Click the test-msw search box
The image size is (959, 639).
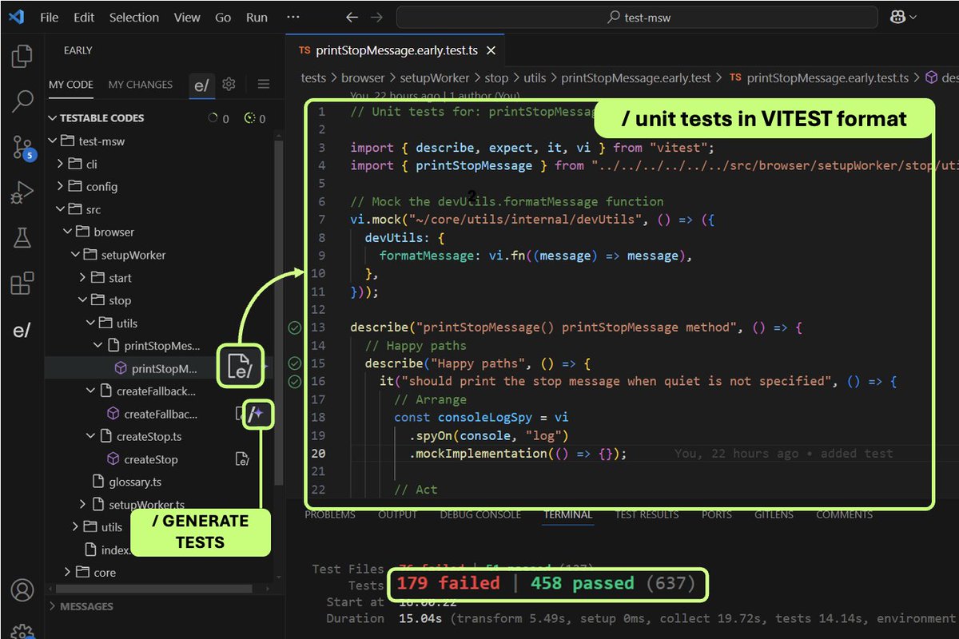pos(637,17)
